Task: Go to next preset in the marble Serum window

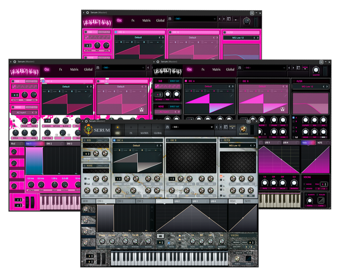Action: click(x=221, y=127)
